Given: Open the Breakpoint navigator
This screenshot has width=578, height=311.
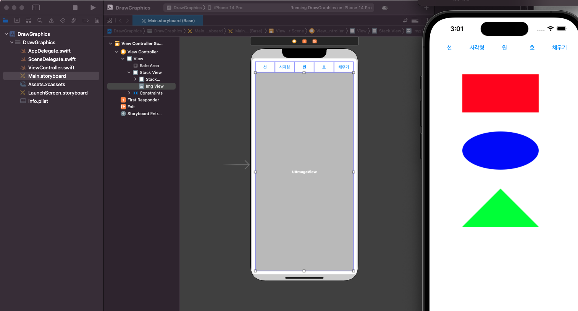Looking at the screenshot, I should coord(86,21).
